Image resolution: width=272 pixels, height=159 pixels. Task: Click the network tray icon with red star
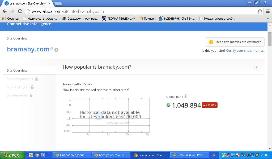pos(228,155)
